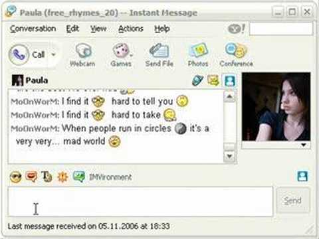Click the window title bar messenger icon

(11, 11)
